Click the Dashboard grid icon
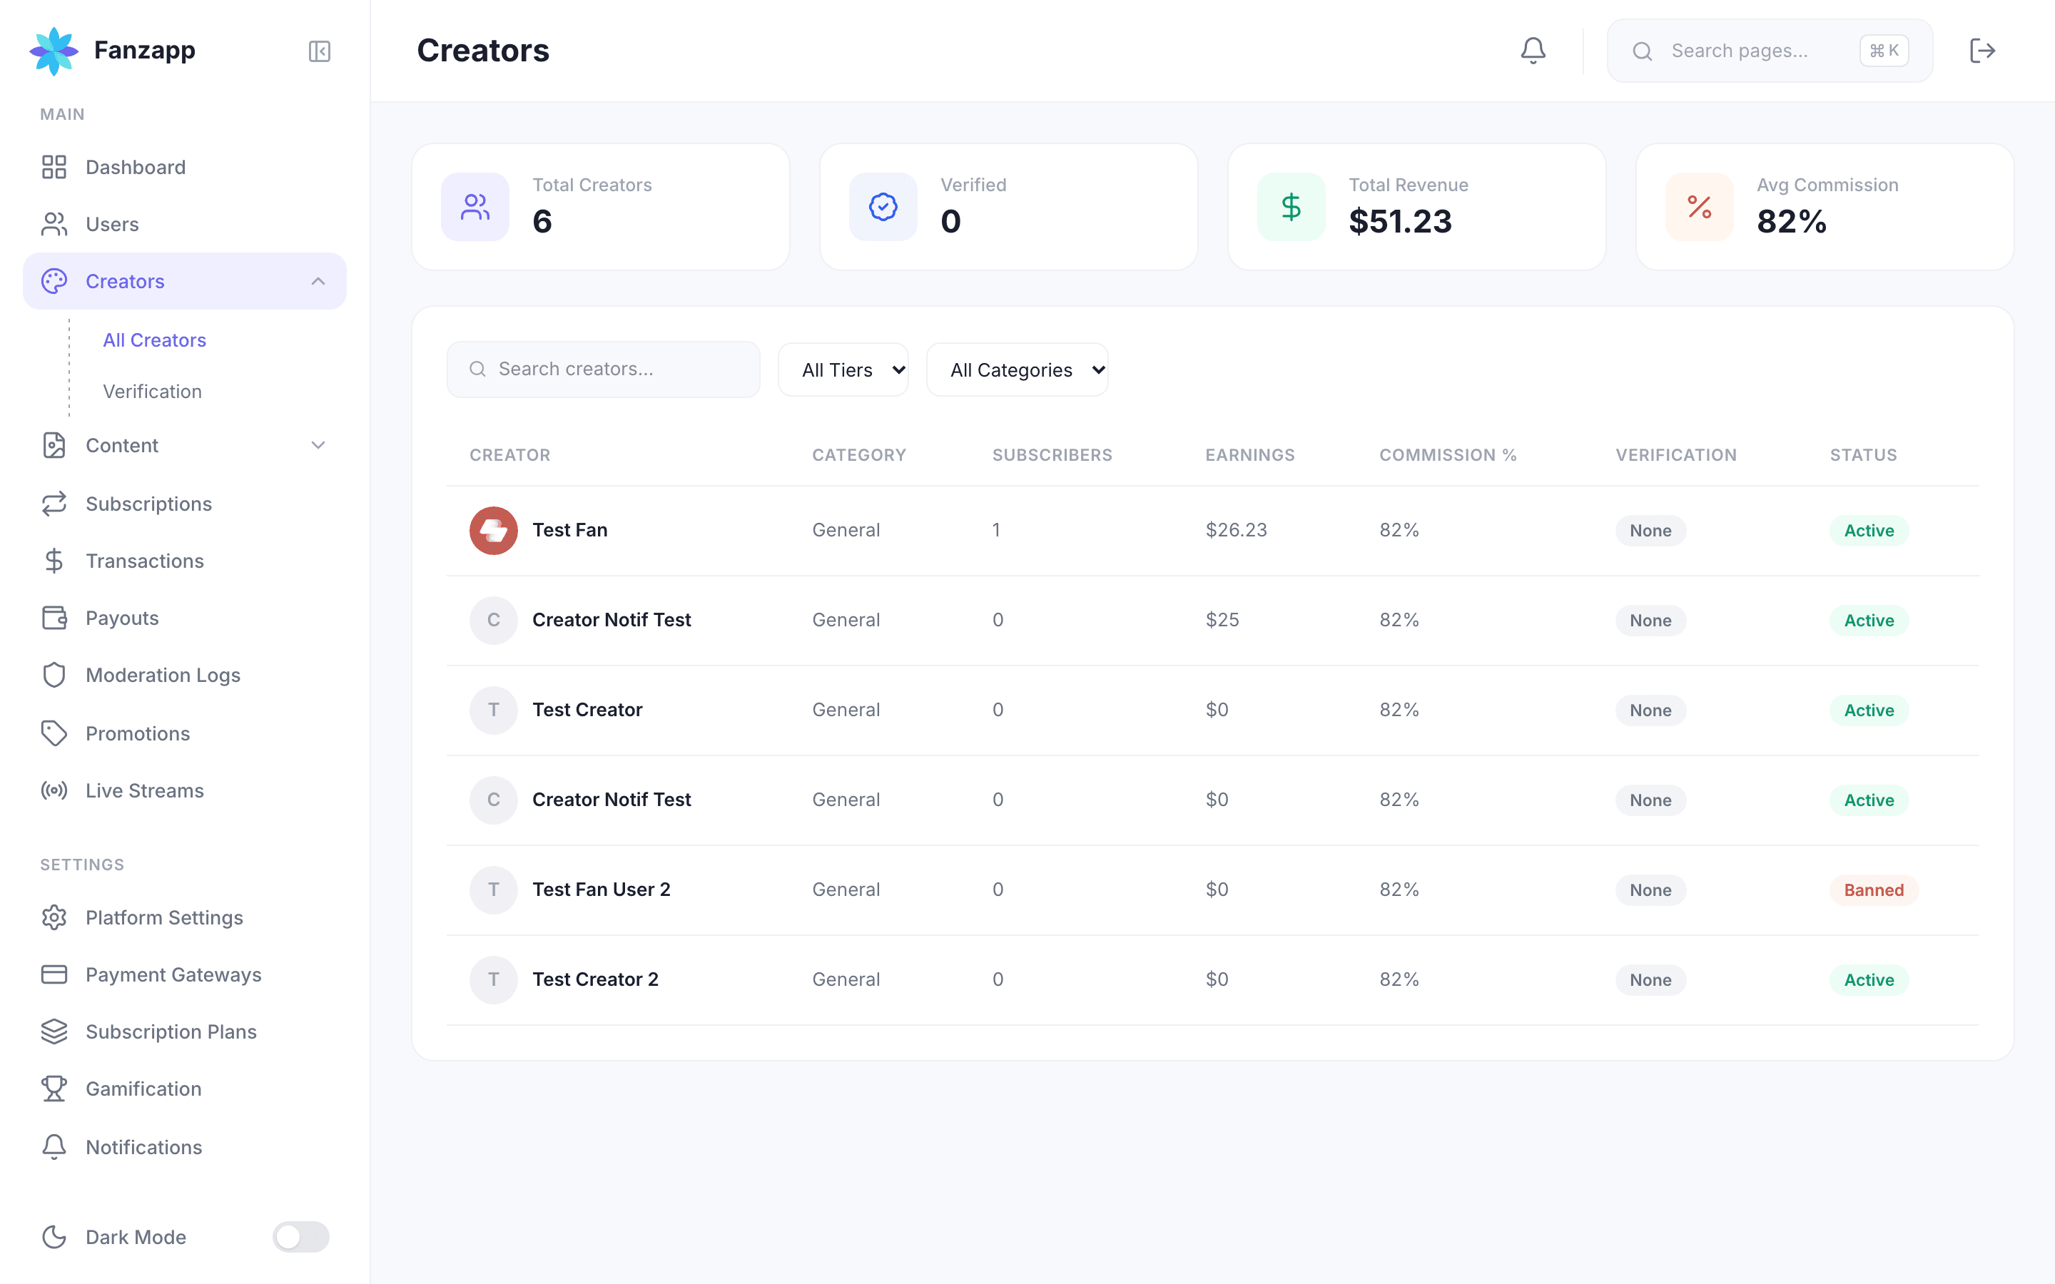This screenshot has height=1284, width=2055. pyautogui.click(x=54, y=168)
